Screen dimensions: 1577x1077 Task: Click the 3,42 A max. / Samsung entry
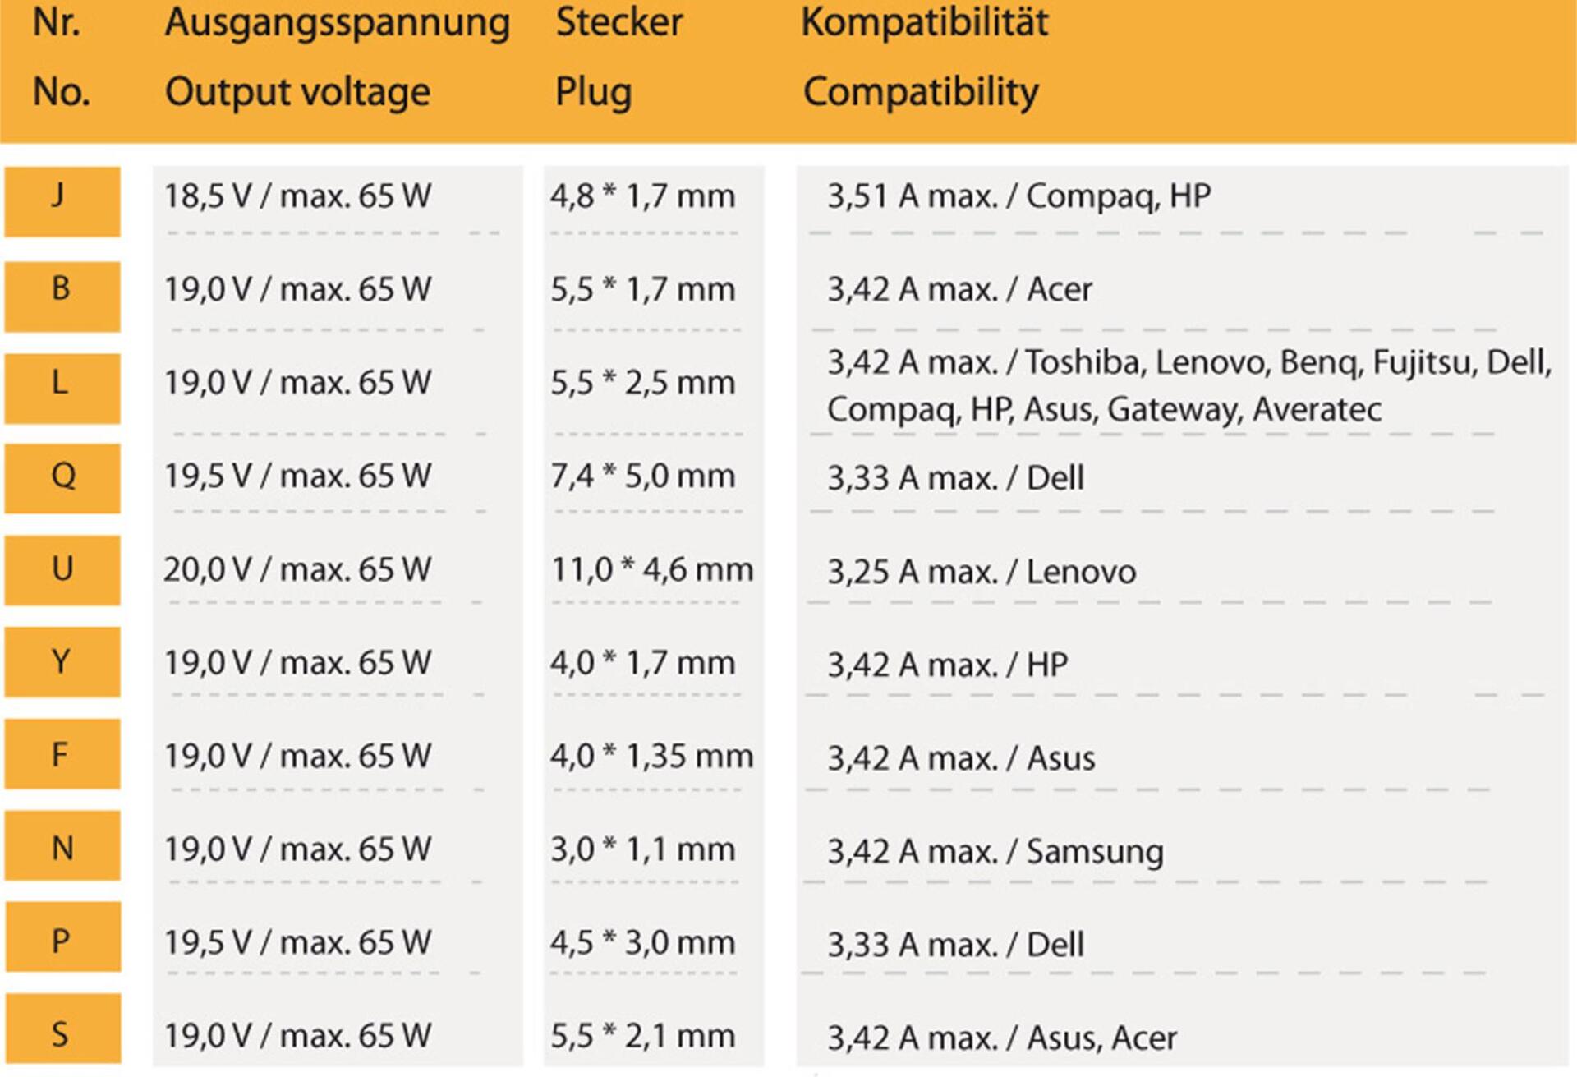[x=995, y=851]
